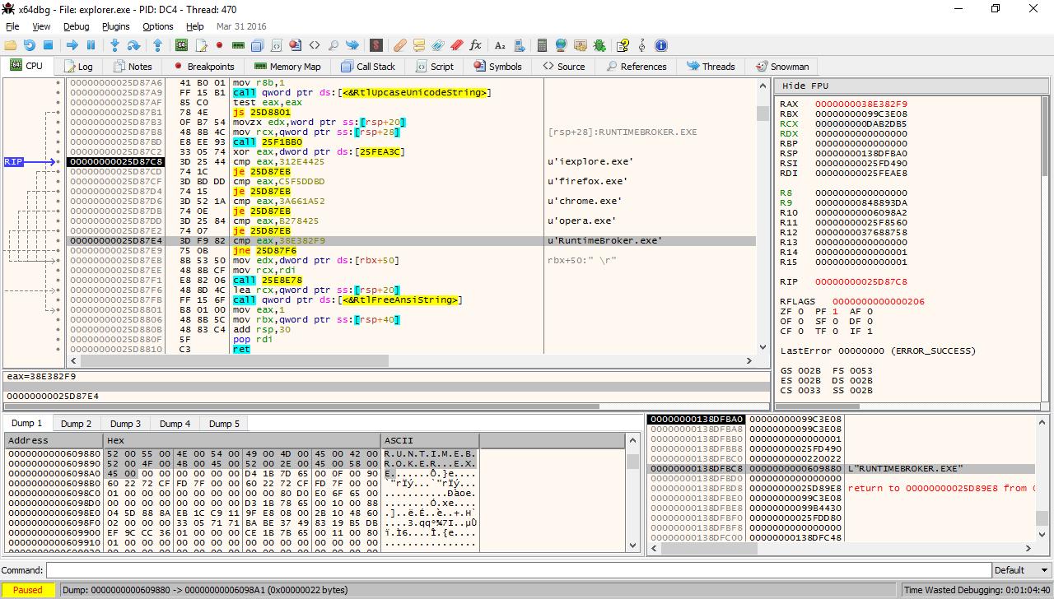
Task: Click the Pause execution toolbar icon
Action: [x=91, y=45]
